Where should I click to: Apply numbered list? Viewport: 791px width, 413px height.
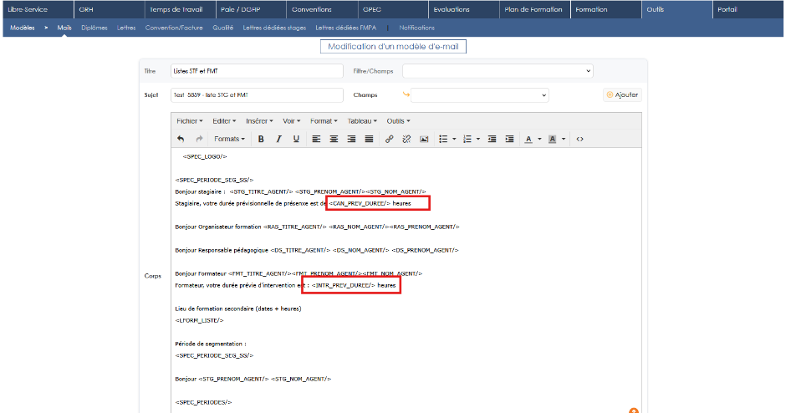tap(467, 139)
